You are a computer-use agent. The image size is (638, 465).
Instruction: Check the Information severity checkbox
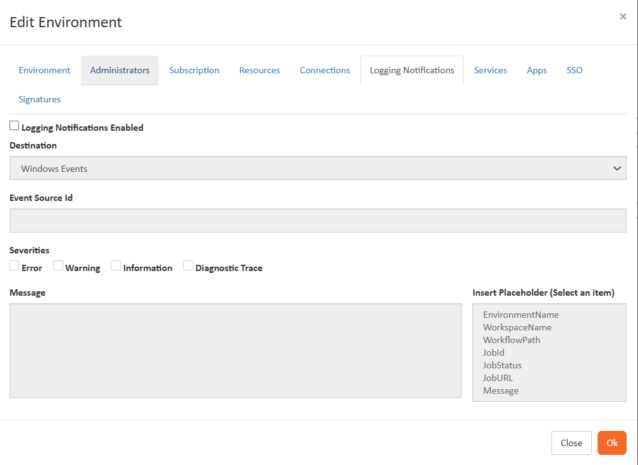(116, 265)
